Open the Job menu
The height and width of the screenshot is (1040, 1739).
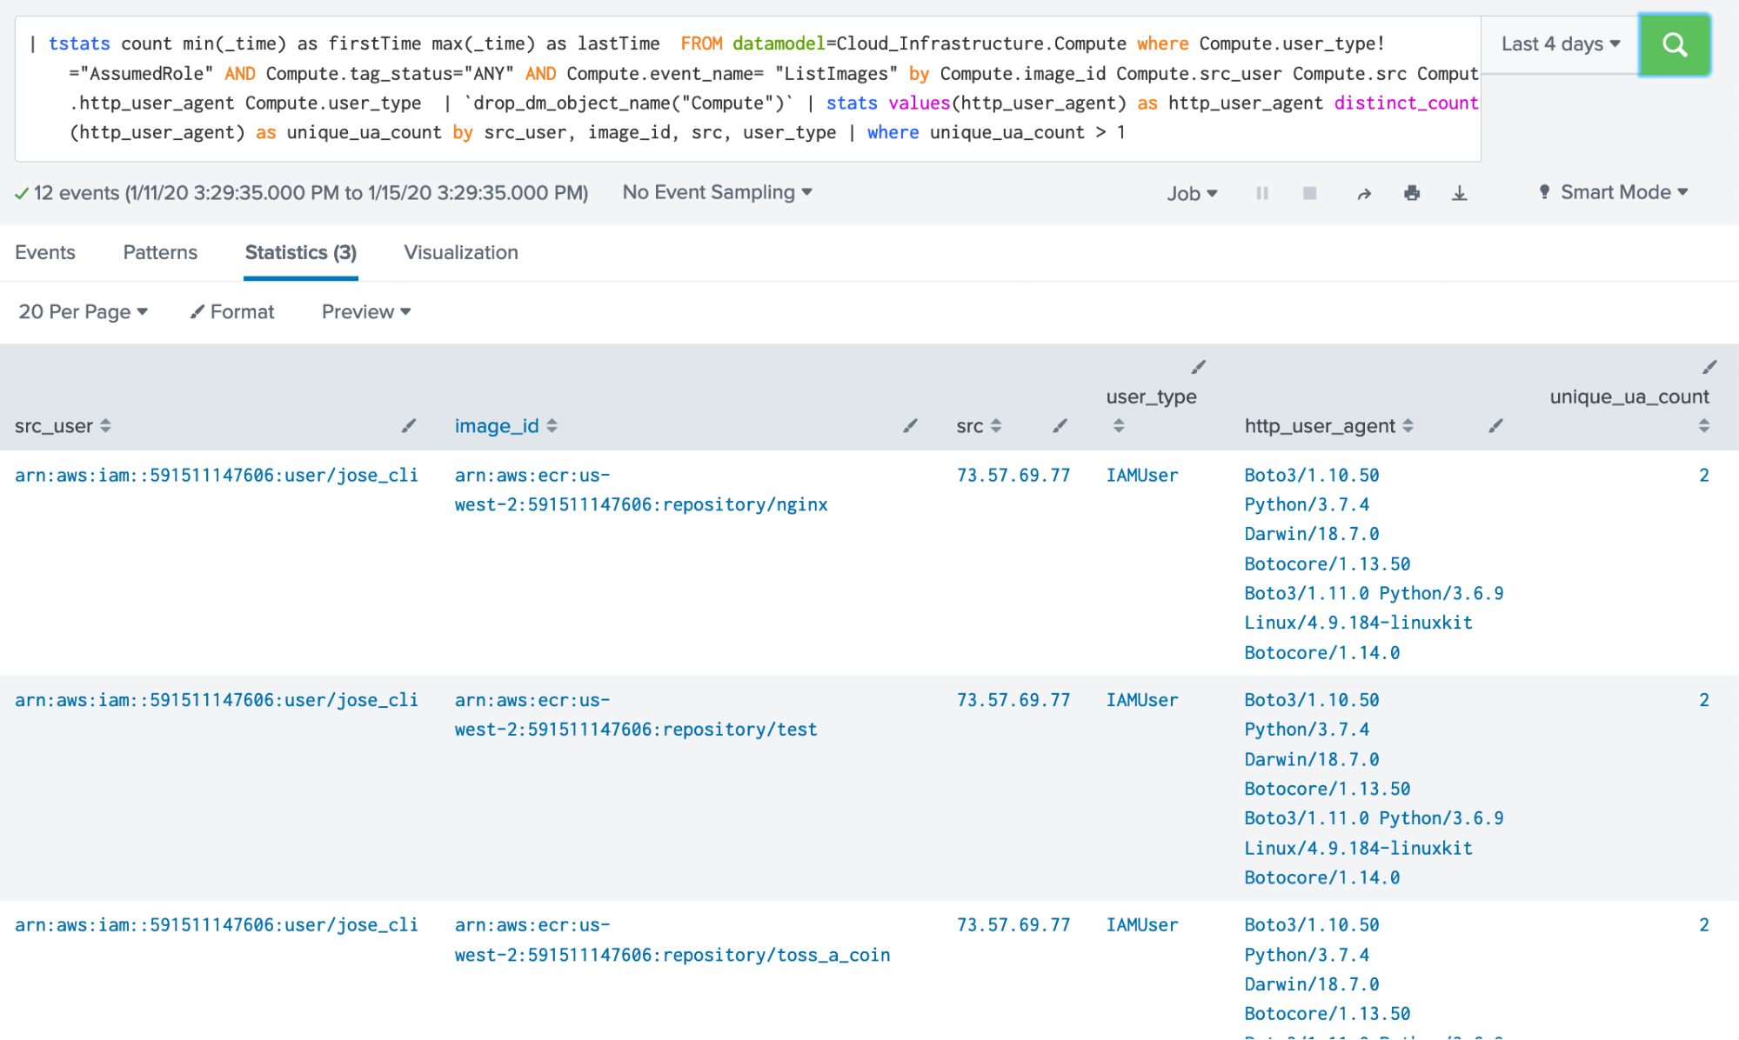(x=1192, y=193)
